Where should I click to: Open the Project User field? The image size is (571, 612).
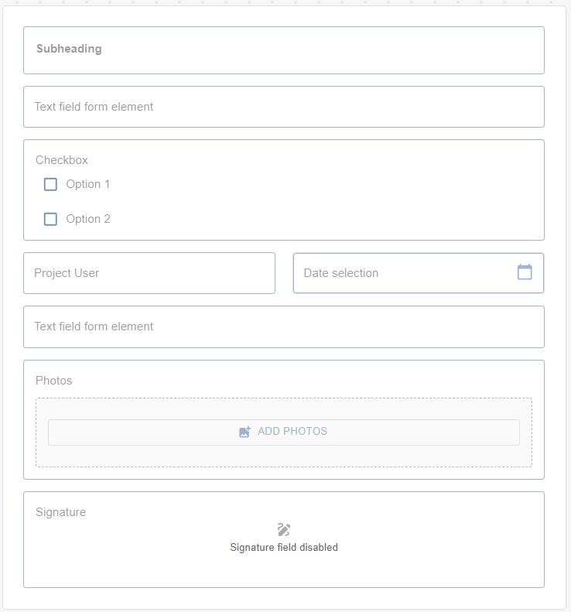tap(149, 273)
